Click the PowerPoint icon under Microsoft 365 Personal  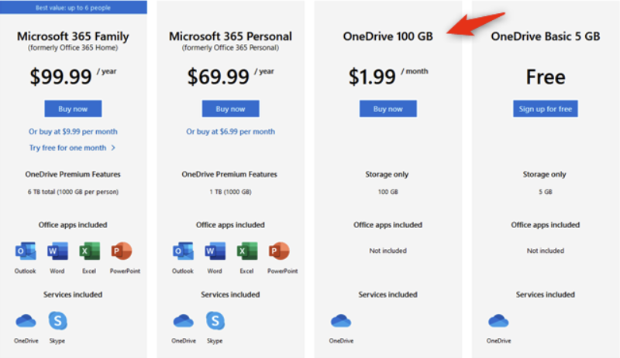(279, 251)
